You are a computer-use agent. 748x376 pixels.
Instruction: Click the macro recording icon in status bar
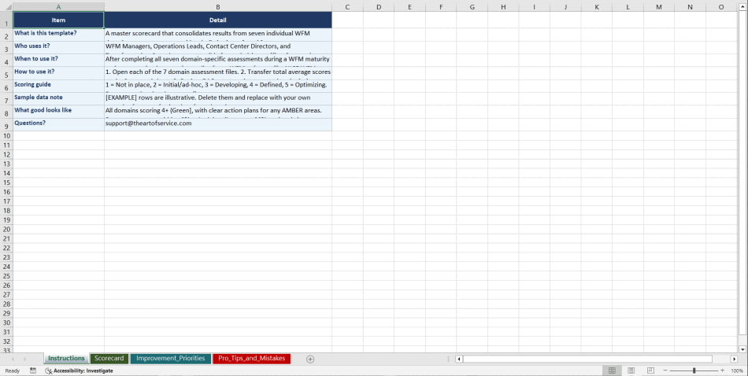(x=33, y=370)
